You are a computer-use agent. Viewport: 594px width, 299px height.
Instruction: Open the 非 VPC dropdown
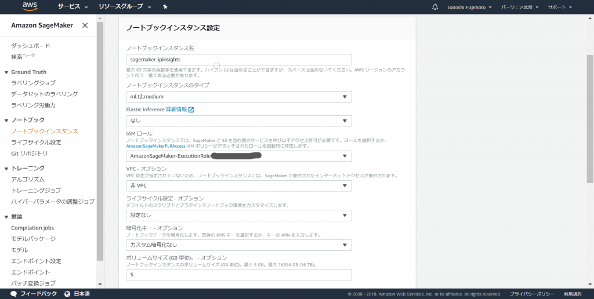[x=238, y=186]
